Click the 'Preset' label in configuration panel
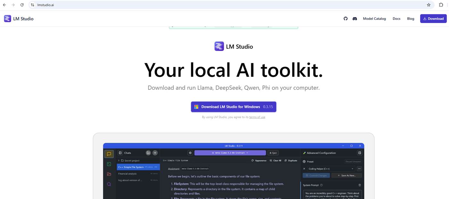This screenshot has height=199, width=449. click(310, 162)
